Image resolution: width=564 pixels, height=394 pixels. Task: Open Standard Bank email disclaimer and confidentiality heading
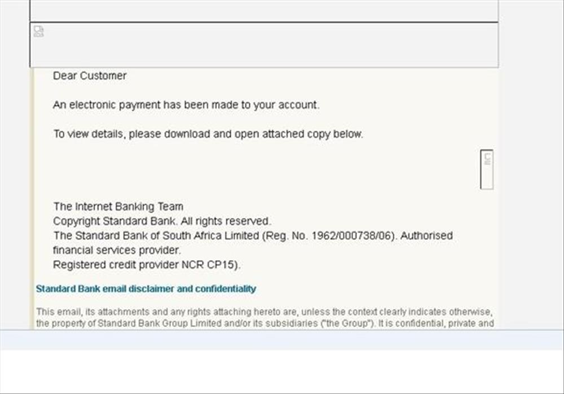(146, 289)
